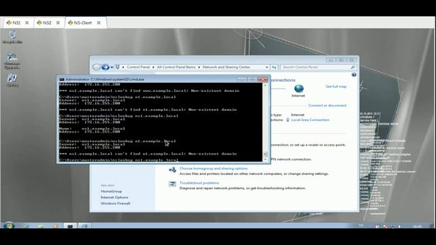Click the cmd window scrollbar down arrow
Viewport: 436px width, 245px height.
(265, 159)
